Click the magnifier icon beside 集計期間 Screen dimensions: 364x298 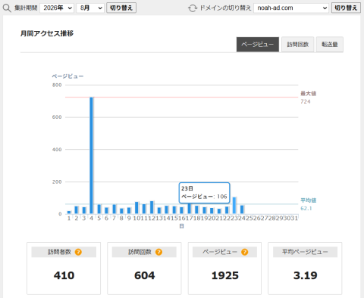(7, 8)
